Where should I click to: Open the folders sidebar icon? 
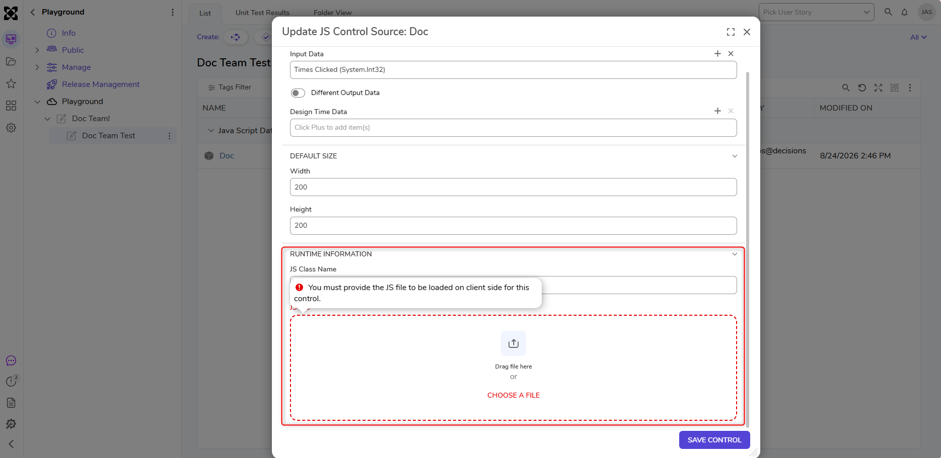click(x=11, y=61)
